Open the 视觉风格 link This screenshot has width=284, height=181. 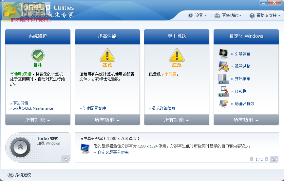pyautogui.click(x=242, y=66)
